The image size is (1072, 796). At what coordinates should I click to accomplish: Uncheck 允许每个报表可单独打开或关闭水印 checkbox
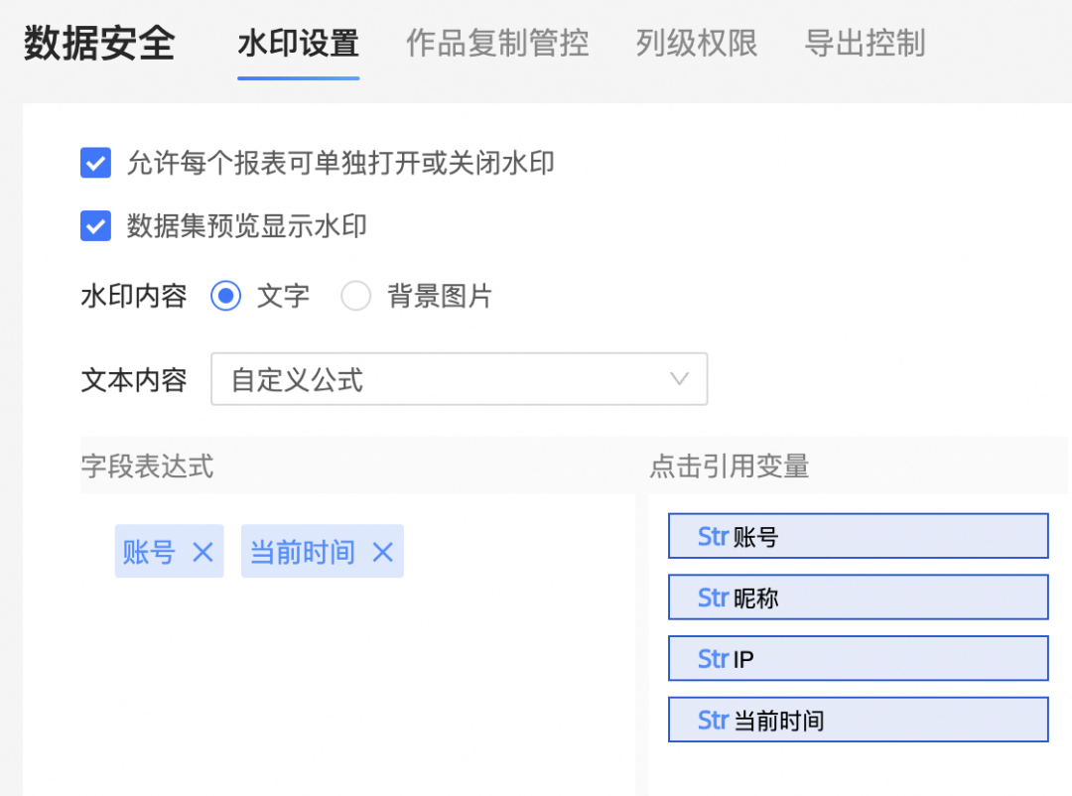[x=95, y=163]
